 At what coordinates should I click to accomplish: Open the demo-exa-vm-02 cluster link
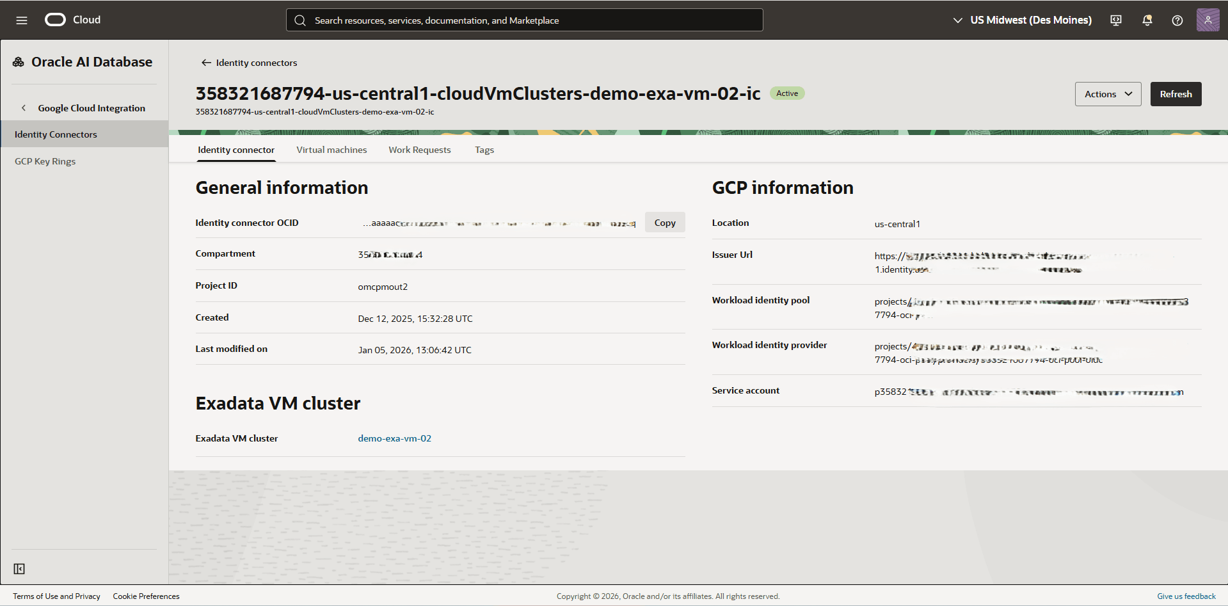pos(394,438)
